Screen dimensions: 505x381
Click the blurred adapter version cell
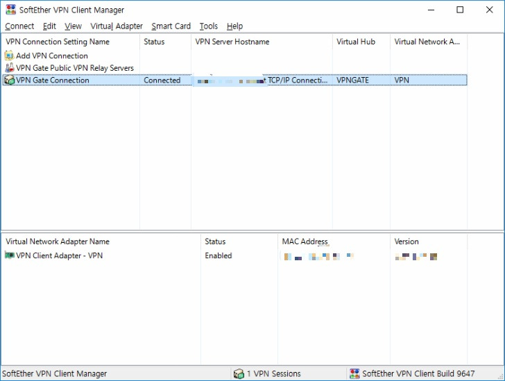(x=416, y=257)
